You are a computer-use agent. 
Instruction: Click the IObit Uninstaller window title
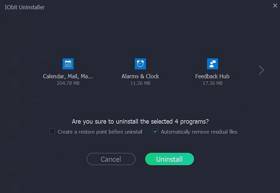click(25, 7)
